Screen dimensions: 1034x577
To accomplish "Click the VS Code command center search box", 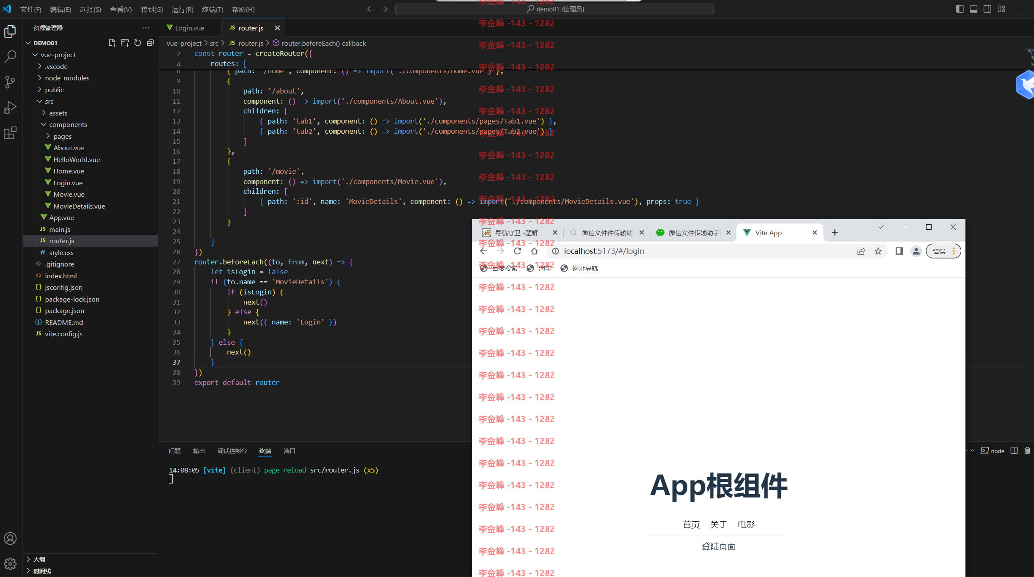I will pyautogui.click(x=554, y=9).
